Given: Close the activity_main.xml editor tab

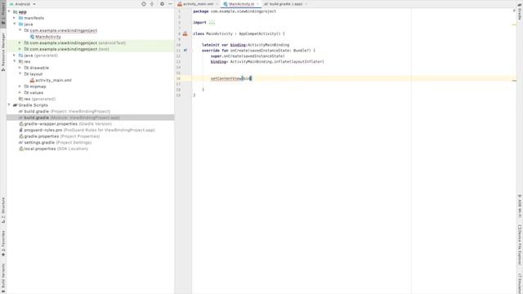Looking at the screenshot, I should tap(217, 4).
